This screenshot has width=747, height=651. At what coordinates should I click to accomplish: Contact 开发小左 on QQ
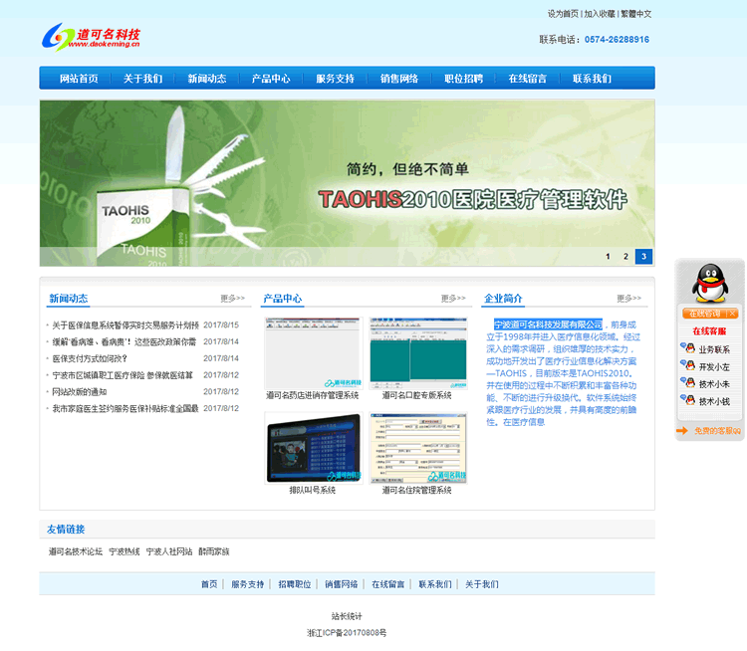tap(687, 366)
